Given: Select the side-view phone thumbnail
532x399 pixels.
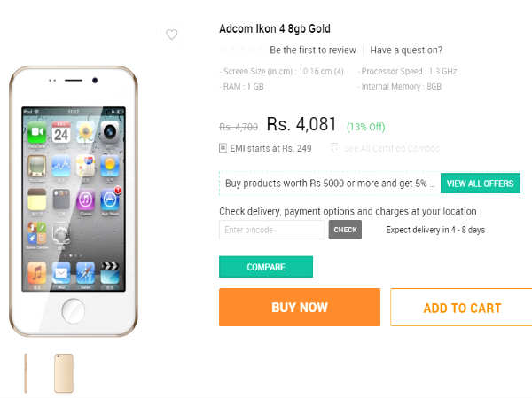Looking at the screenshot, I should coord(26,373).
